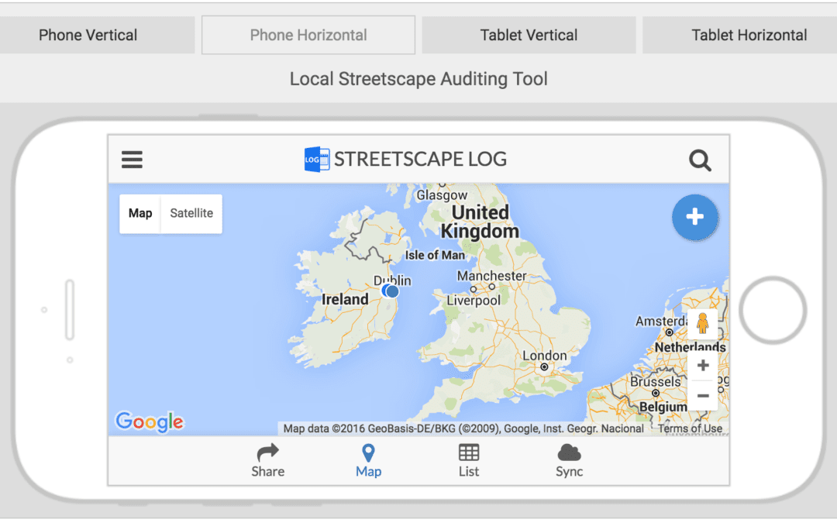Open the hamburger menu icon
Screen dimensions: 837x523
[132, 159]
